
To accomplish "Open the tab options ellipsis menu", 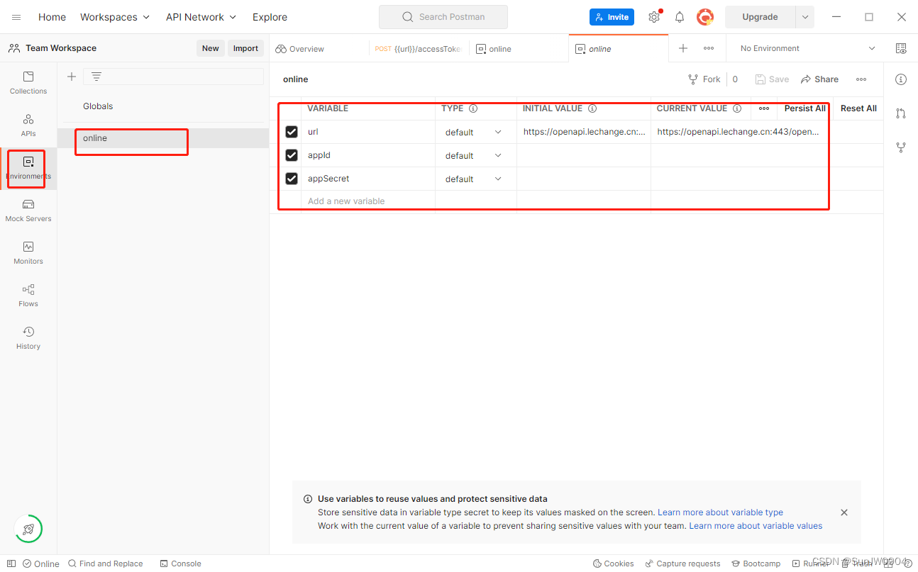I will pos(709,48).
